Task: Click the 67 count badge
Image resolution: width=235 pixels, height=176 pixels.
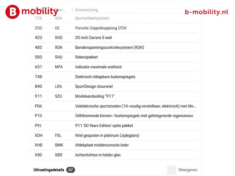Action: click(x=71, y=170)
